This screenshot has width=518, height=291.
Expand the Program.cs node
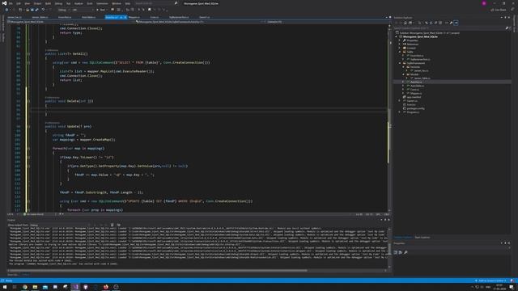pos(400,112)
